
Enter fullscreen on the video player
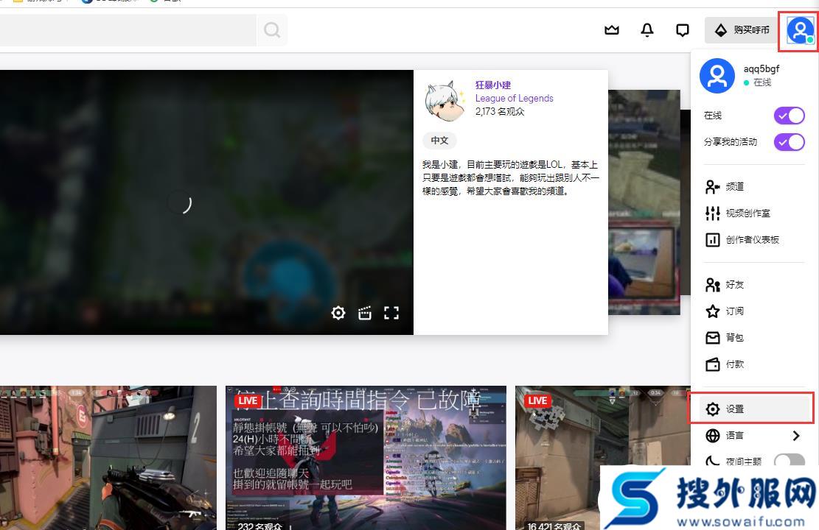click(391, 313)
